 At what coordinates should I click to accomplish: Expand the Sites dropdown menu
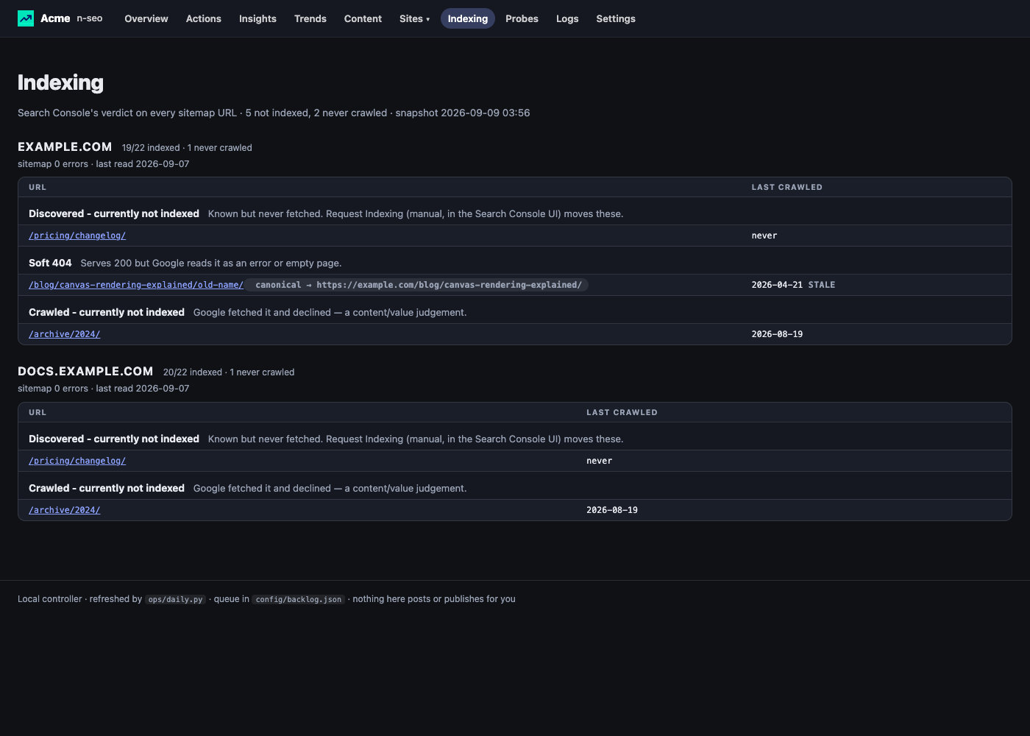(x=415, y=18)
